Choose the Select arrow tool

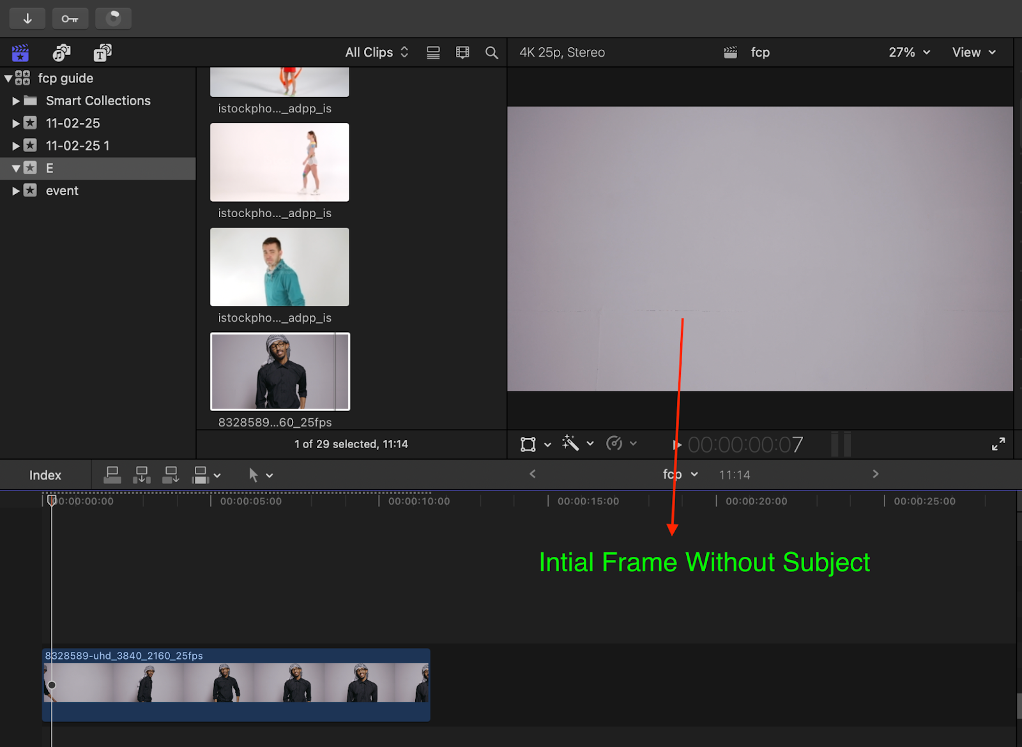[253, 475]
